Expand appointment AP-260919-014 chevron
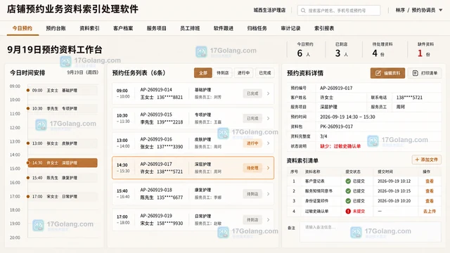 (x=268, y=93)
